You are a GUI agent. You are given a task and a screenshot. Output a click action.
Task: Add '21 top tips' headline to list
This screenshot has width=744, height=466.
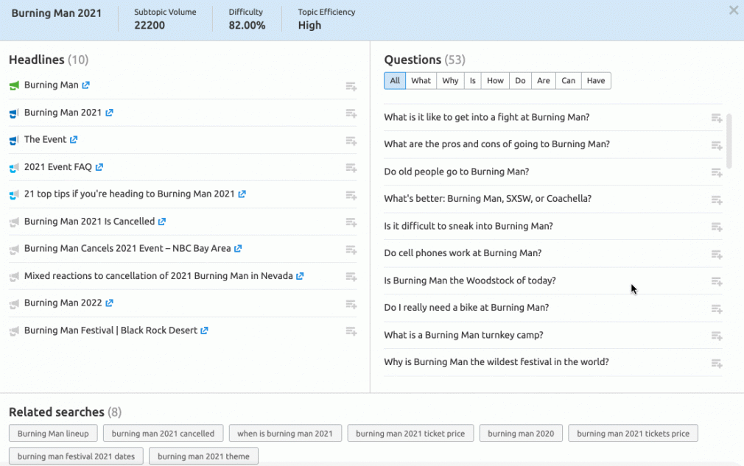(x=351, y=196)
